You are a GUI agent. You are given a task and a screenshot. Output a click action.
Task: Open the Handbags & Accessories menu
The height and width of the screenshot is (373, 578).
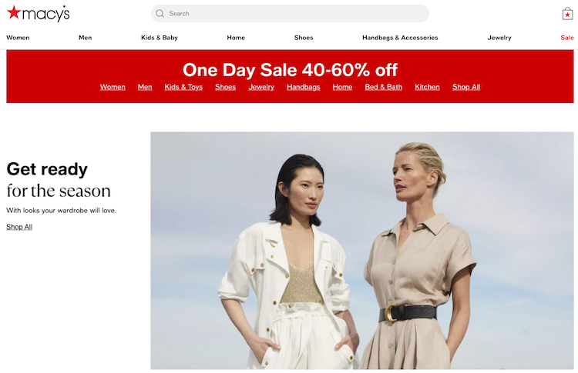[400, 38]
